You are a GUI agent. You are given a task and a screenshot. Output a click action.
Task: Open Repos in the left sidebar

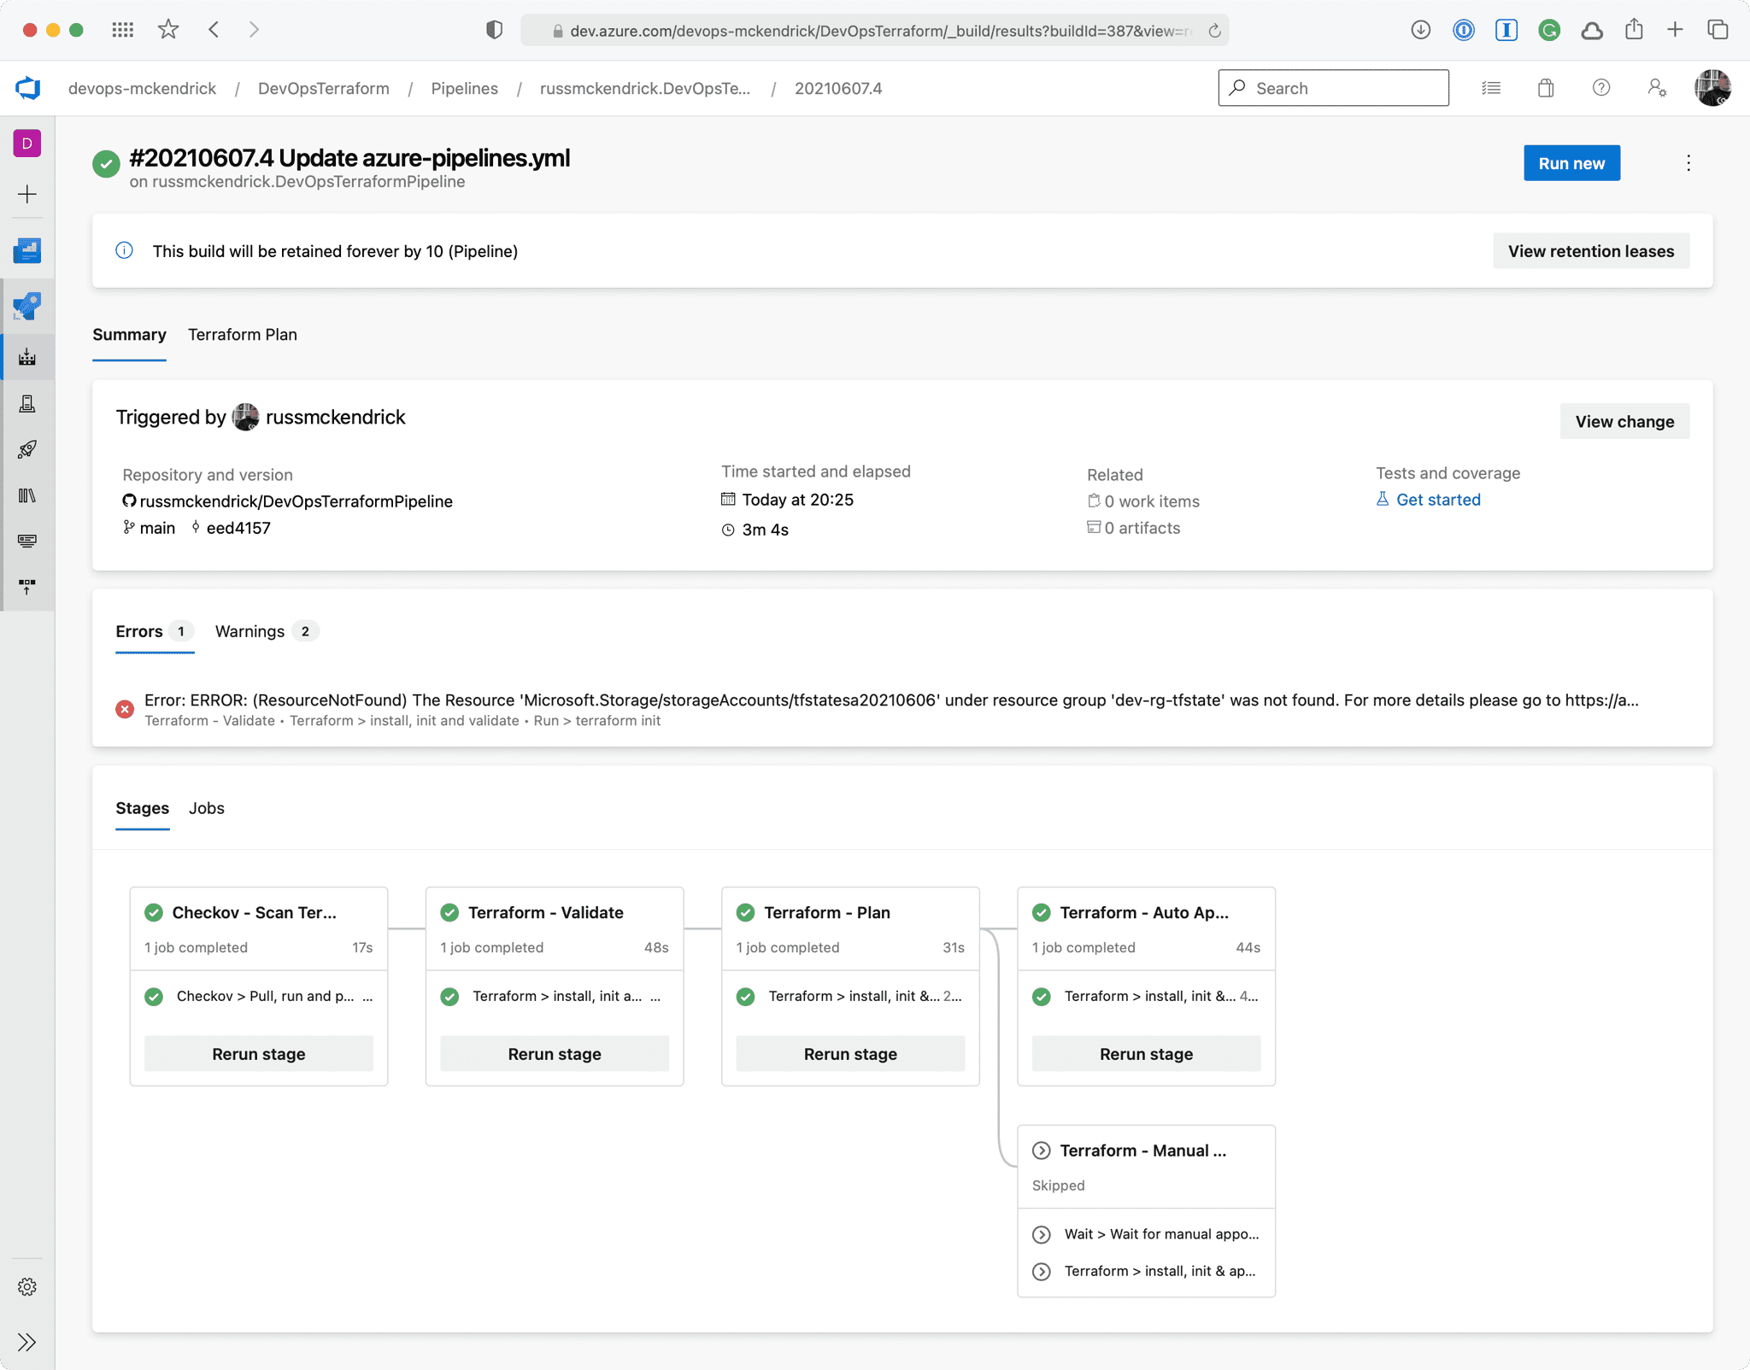point(27,306)
